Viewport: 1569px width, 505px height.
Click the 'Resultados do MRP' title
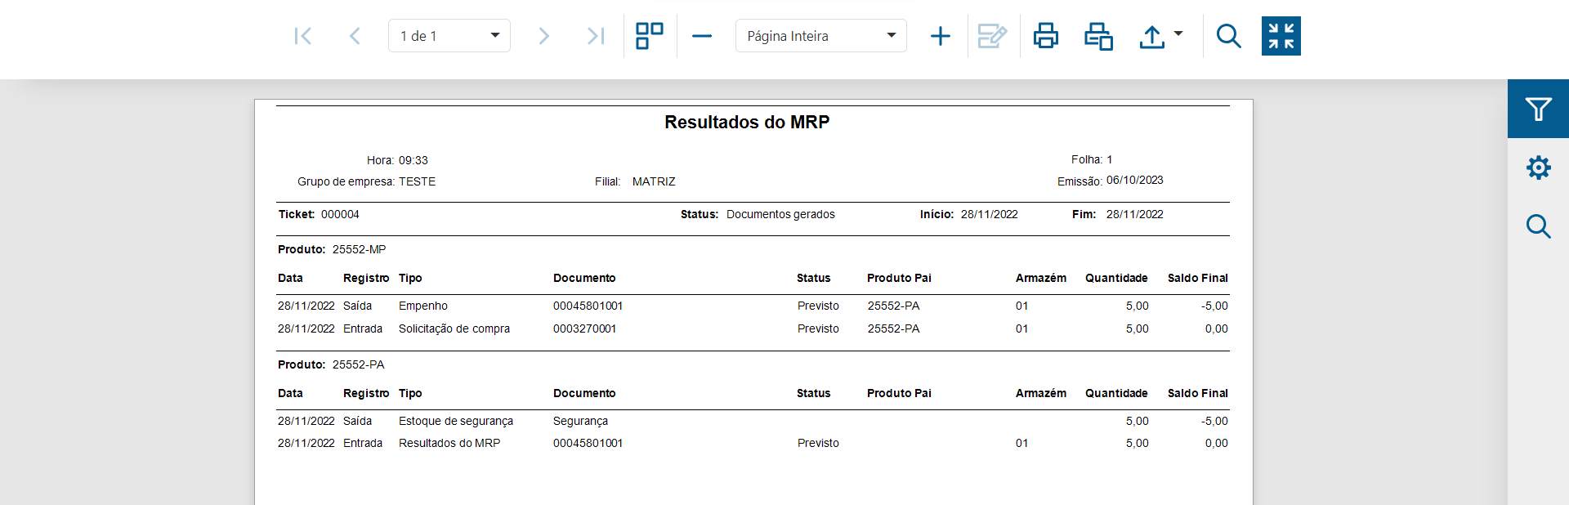pos(747,122)
